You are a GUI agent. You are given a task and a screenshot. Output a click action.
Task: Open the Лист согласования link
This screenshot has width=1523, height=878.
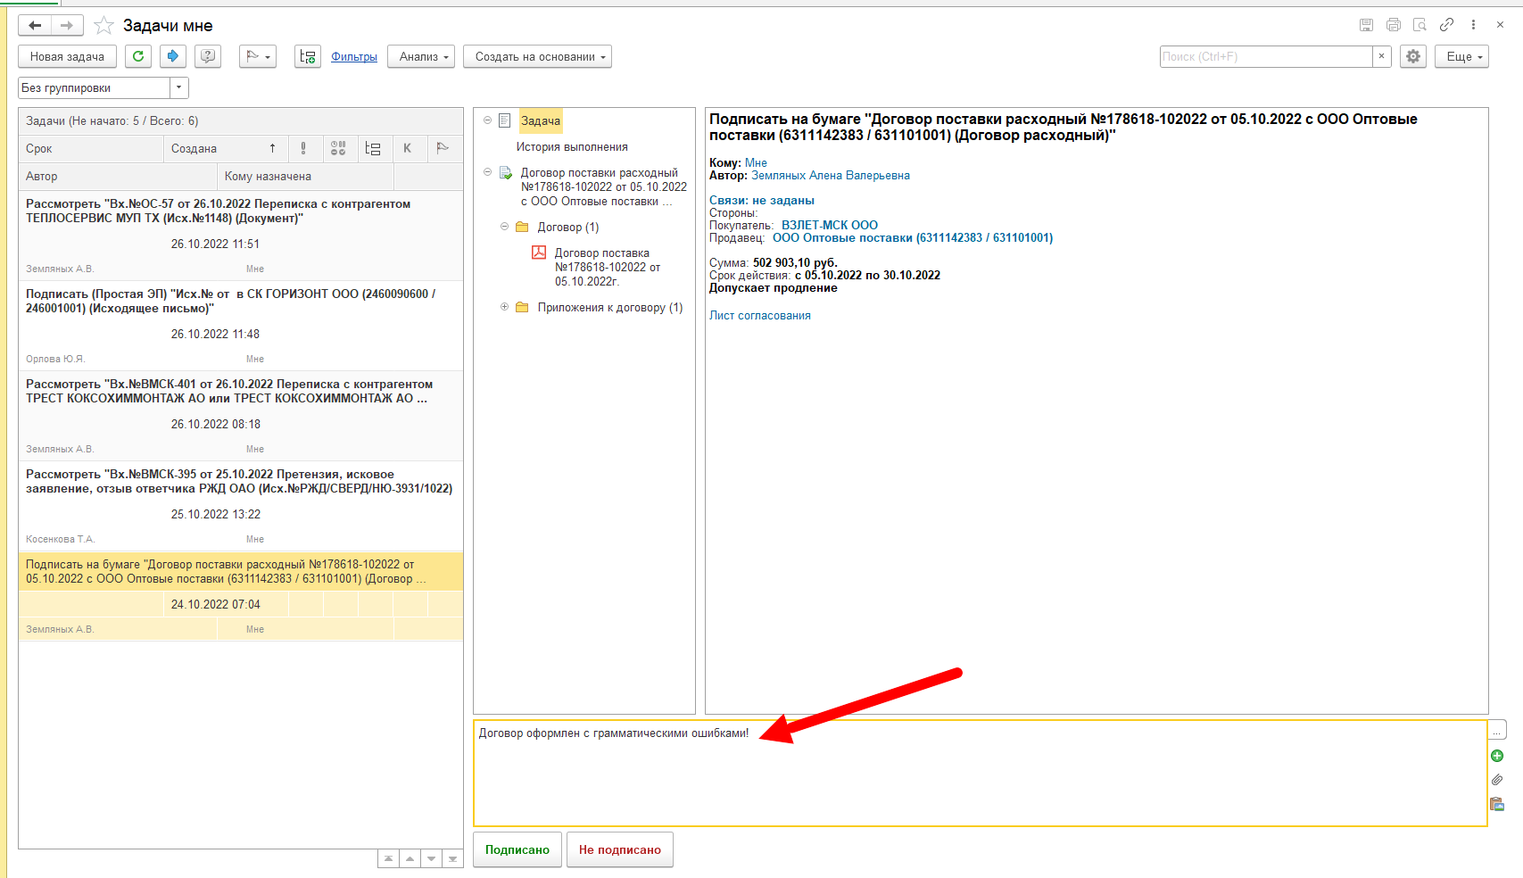tap(760, 315)
